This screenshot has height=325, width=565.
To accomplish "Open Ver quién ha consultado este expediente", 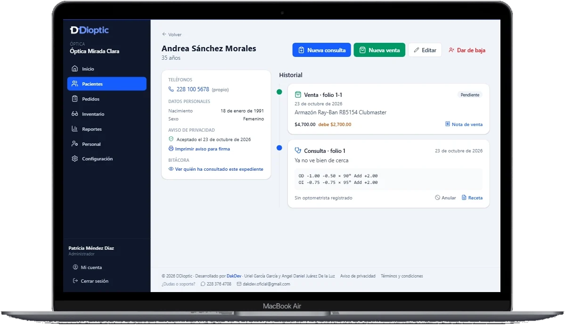I will (x=216, y=169).
